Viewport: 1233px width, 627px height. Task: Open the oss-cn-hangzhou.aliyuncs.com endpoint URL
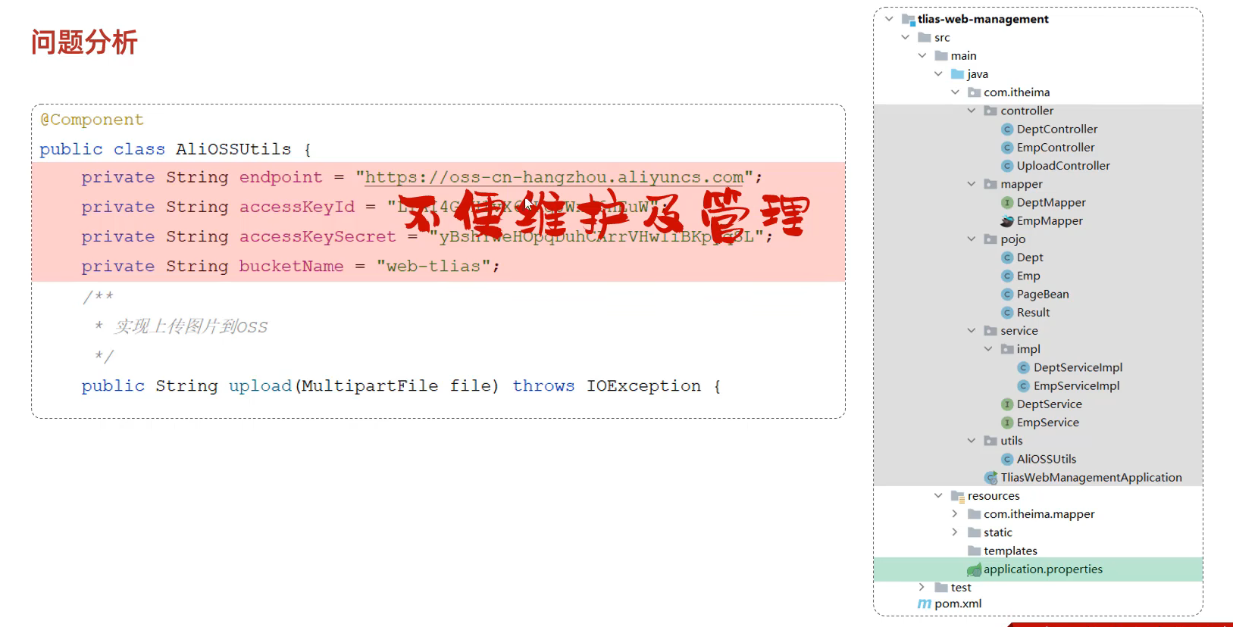554,177
